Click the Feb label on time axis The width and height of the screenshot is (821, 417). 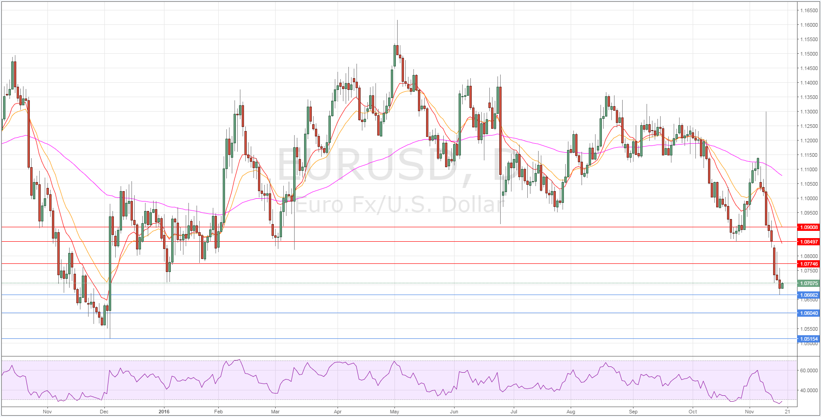tap(218, 412)
